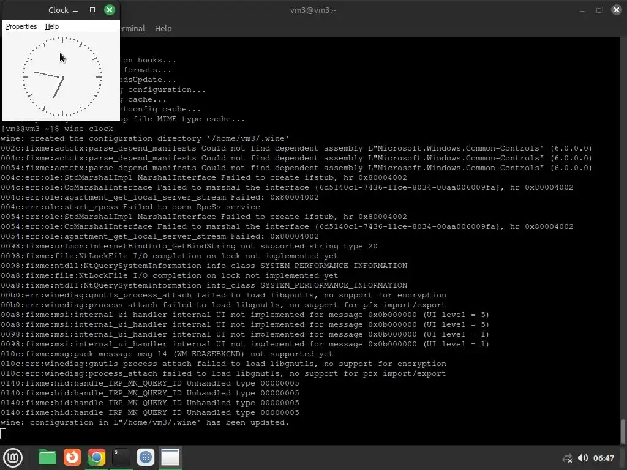Maximize the vm3@vm3 terminal window

click(x=599, y=10)
